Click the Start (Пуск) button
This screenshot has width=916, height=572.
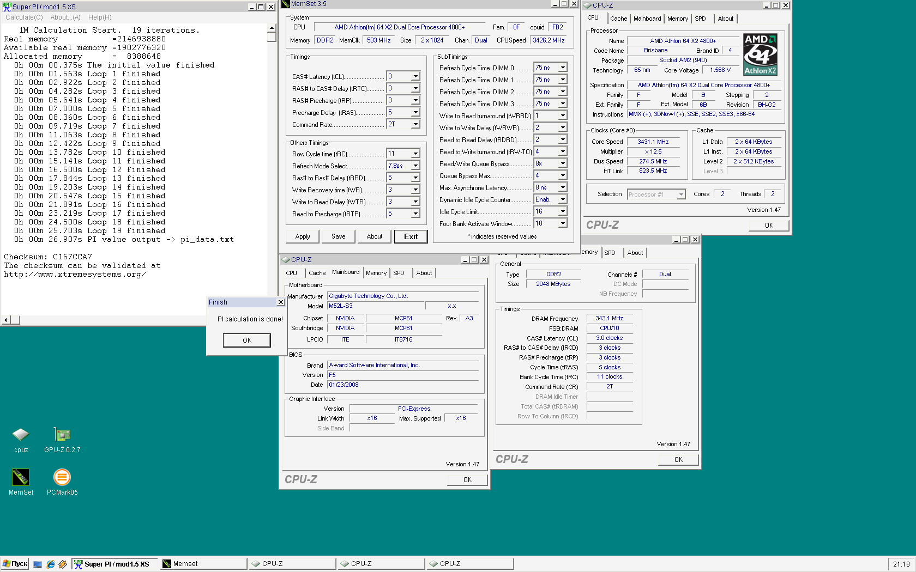(x=15, y=564)
